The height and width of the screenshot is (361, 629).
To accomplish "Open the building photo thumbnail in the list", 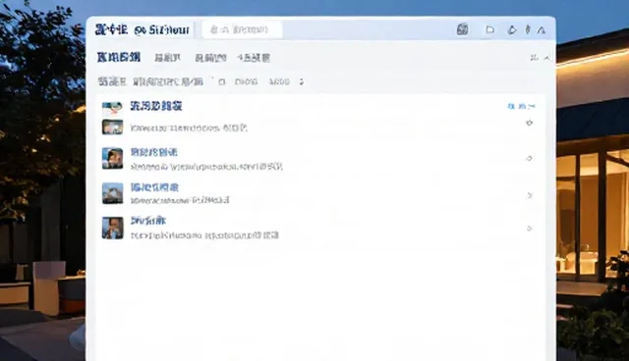I will click(112, 193).
